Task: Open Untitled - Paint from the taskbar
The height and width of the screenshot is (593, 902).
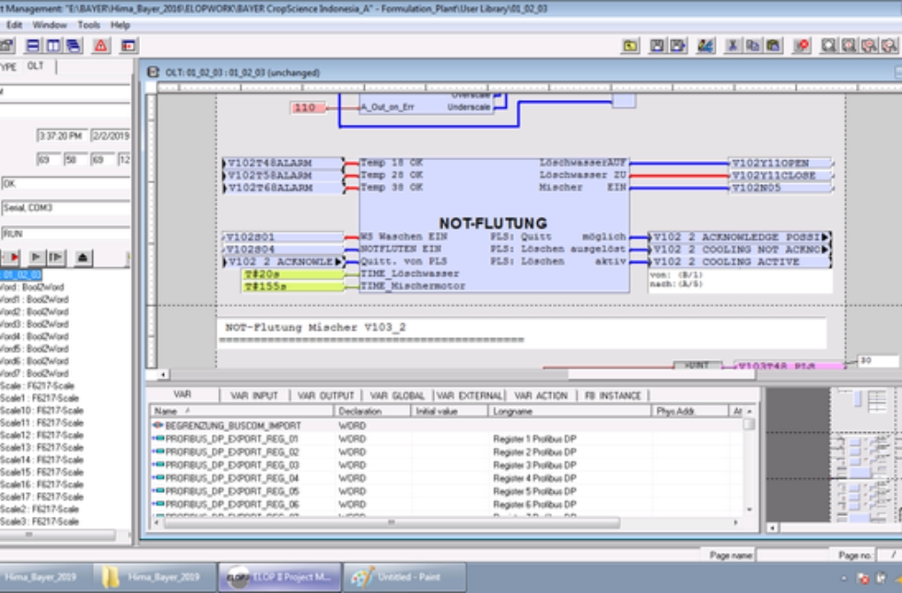Action: pos(405,577)
